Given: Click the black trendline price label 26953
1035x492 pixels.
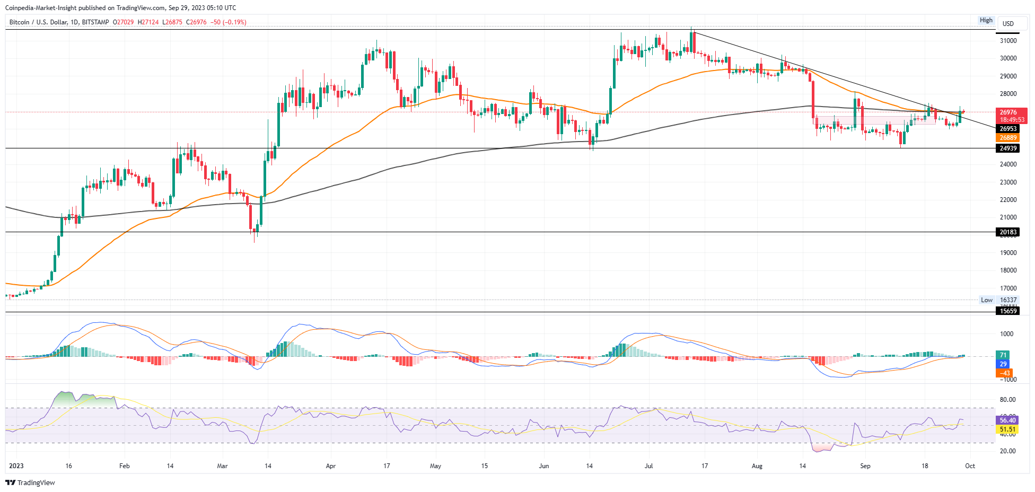Looking at the screenshot, I should pyautogui.click(x=1008, y=129).
